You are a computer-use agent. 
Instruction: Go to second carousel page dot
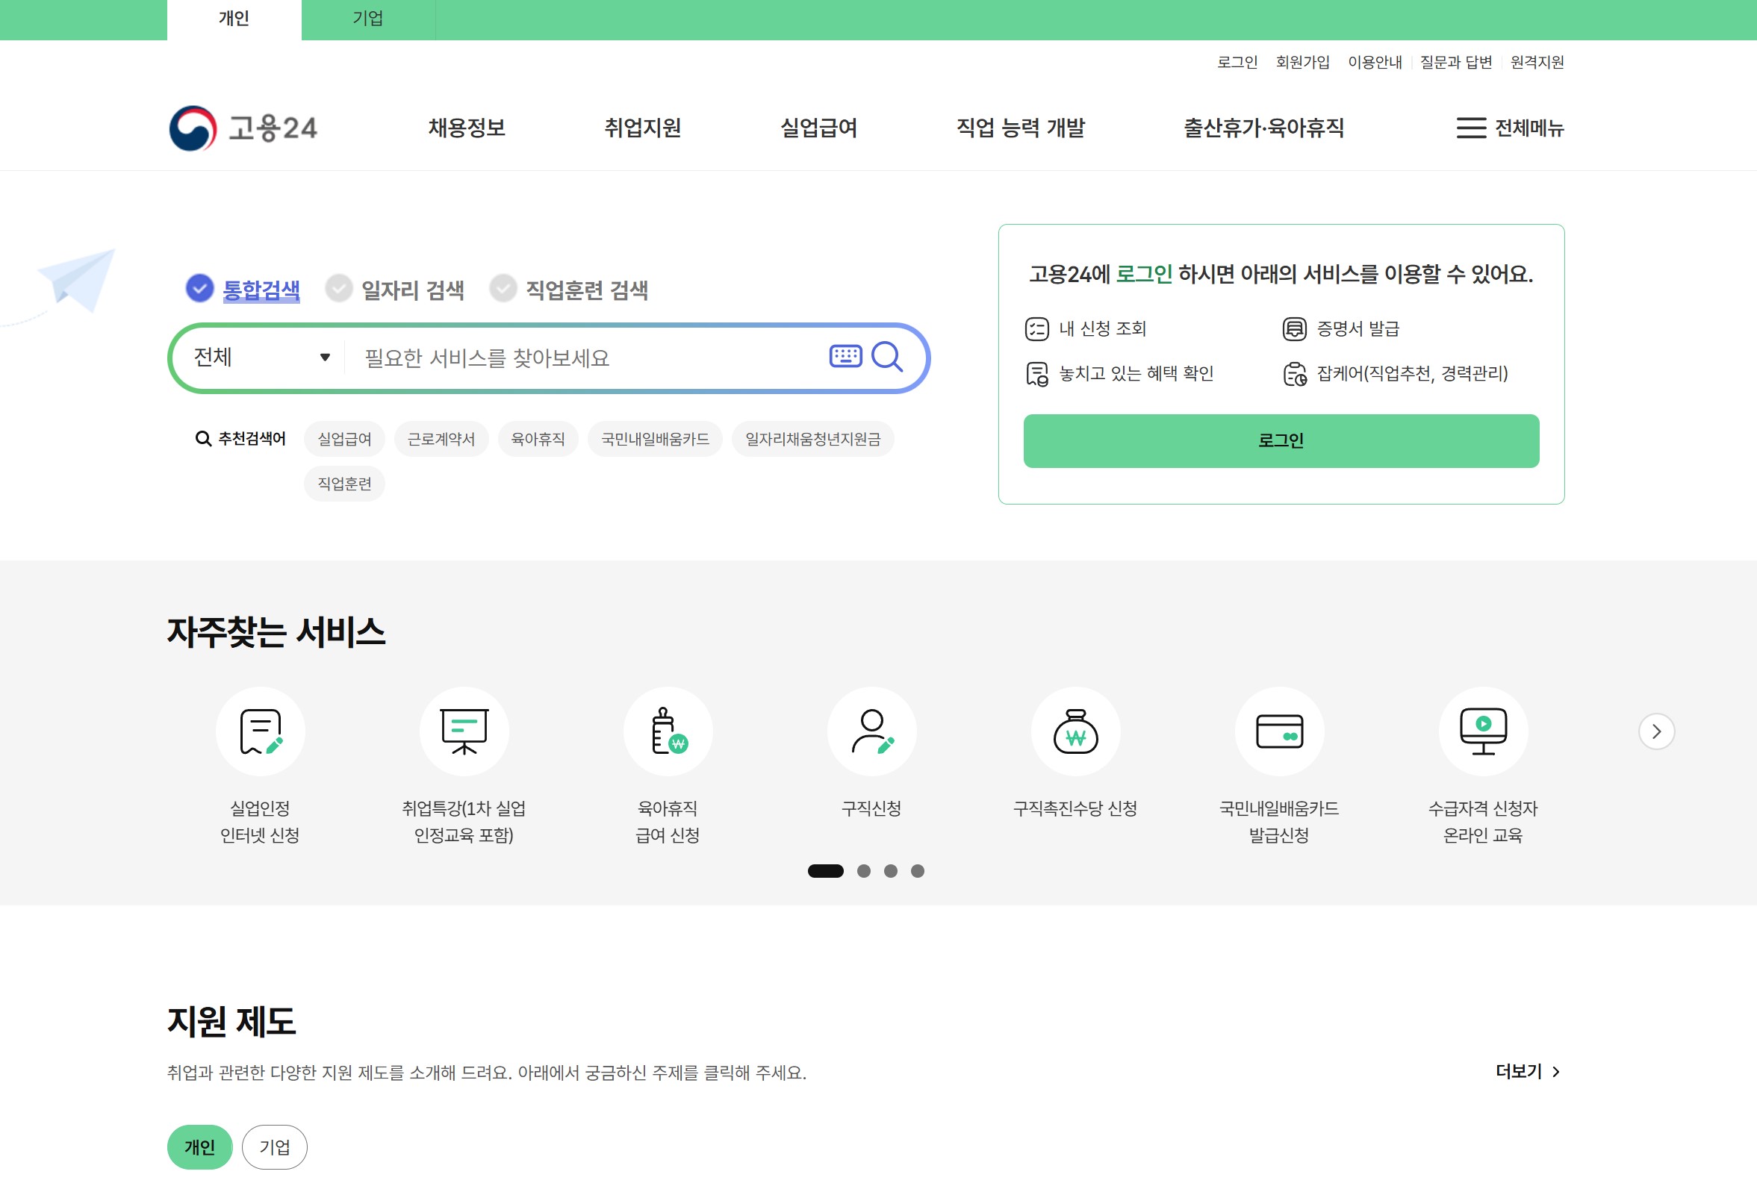click(863, 871)
